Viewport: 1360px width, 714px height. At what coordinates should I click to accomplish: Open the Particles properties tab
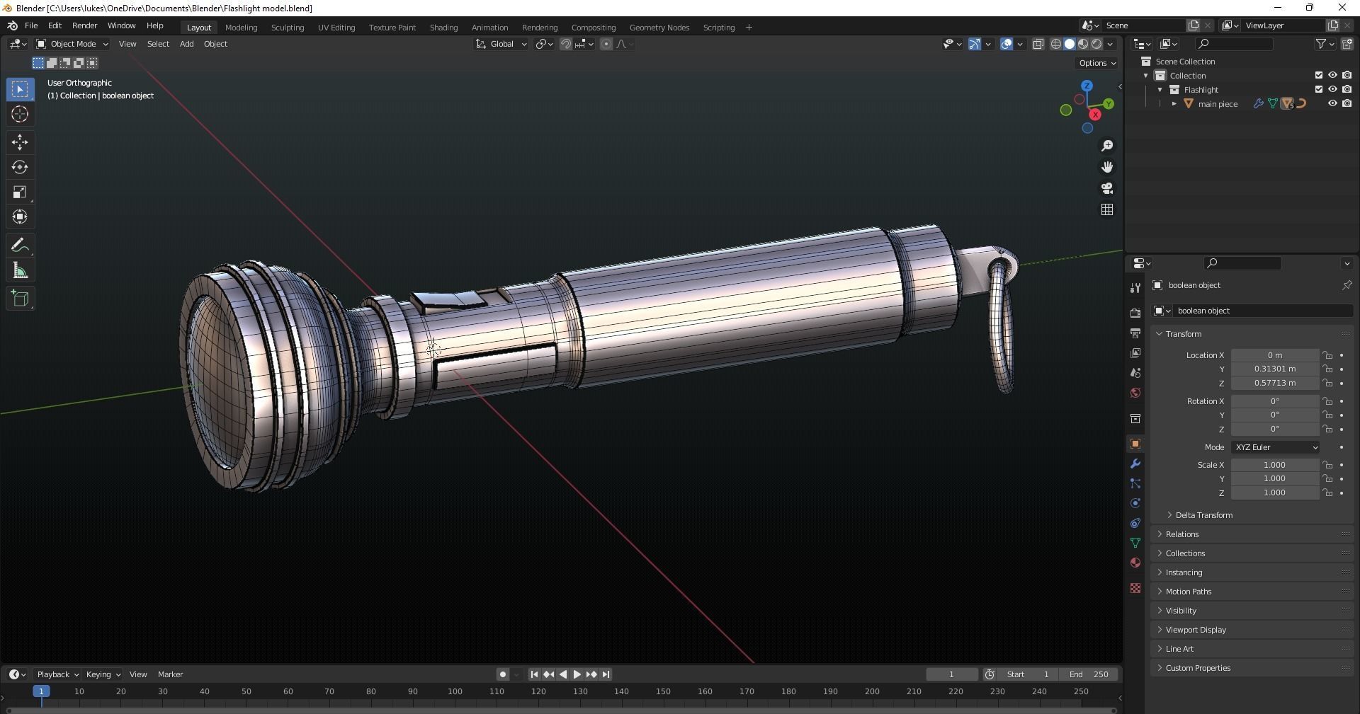tap(1135, 483)
